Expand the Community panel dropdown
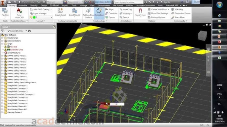The image size is (227, 127). click(x=181, y=21)
